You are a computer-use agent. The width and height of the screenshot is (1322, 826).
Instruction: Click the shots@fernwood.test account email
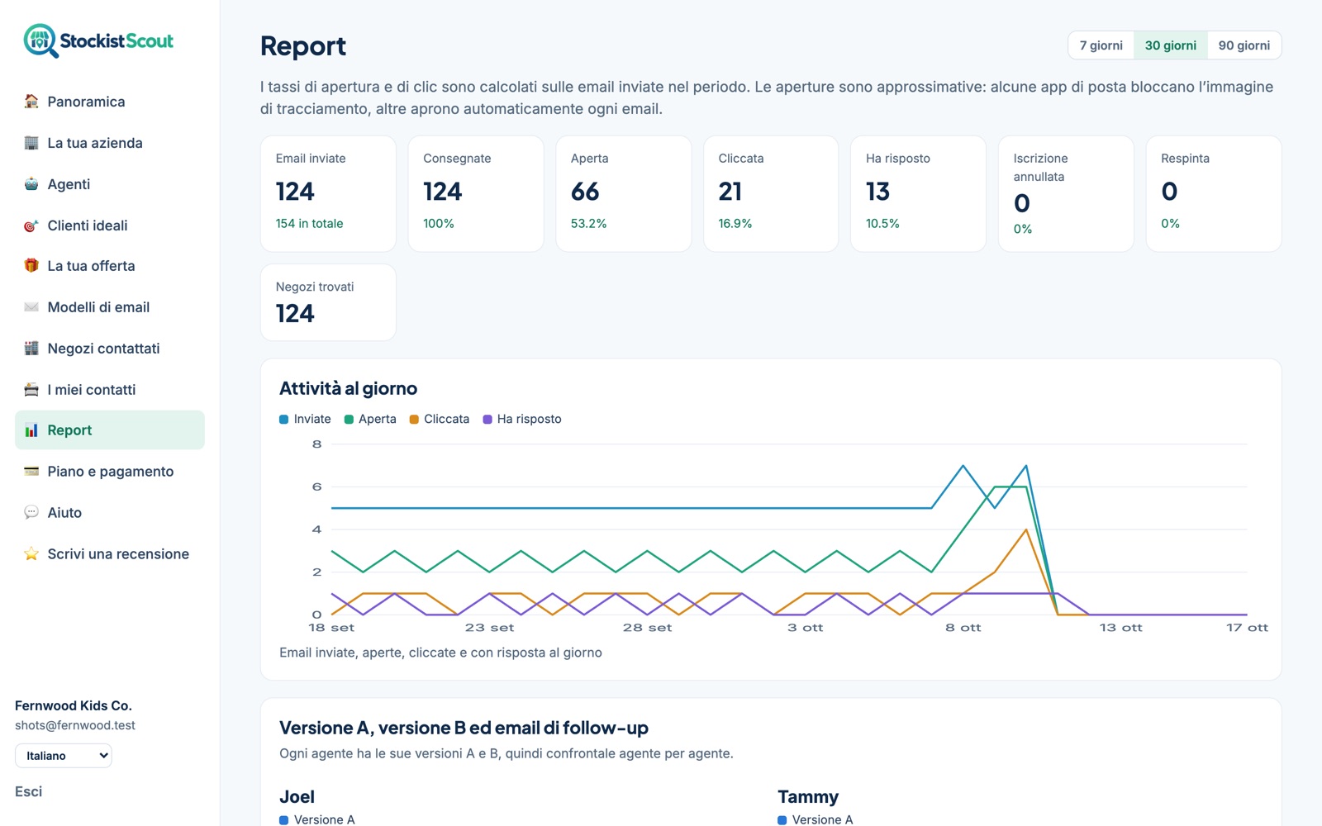coord(75,725)
